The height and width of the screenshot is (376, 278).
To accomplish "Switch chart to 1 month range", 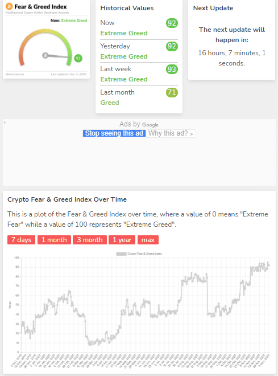I will [54, 240].
